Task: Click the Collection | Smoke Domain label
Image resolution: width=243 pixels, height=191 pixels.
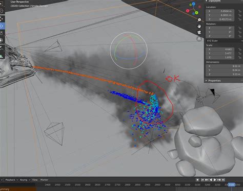Action: 29,6
